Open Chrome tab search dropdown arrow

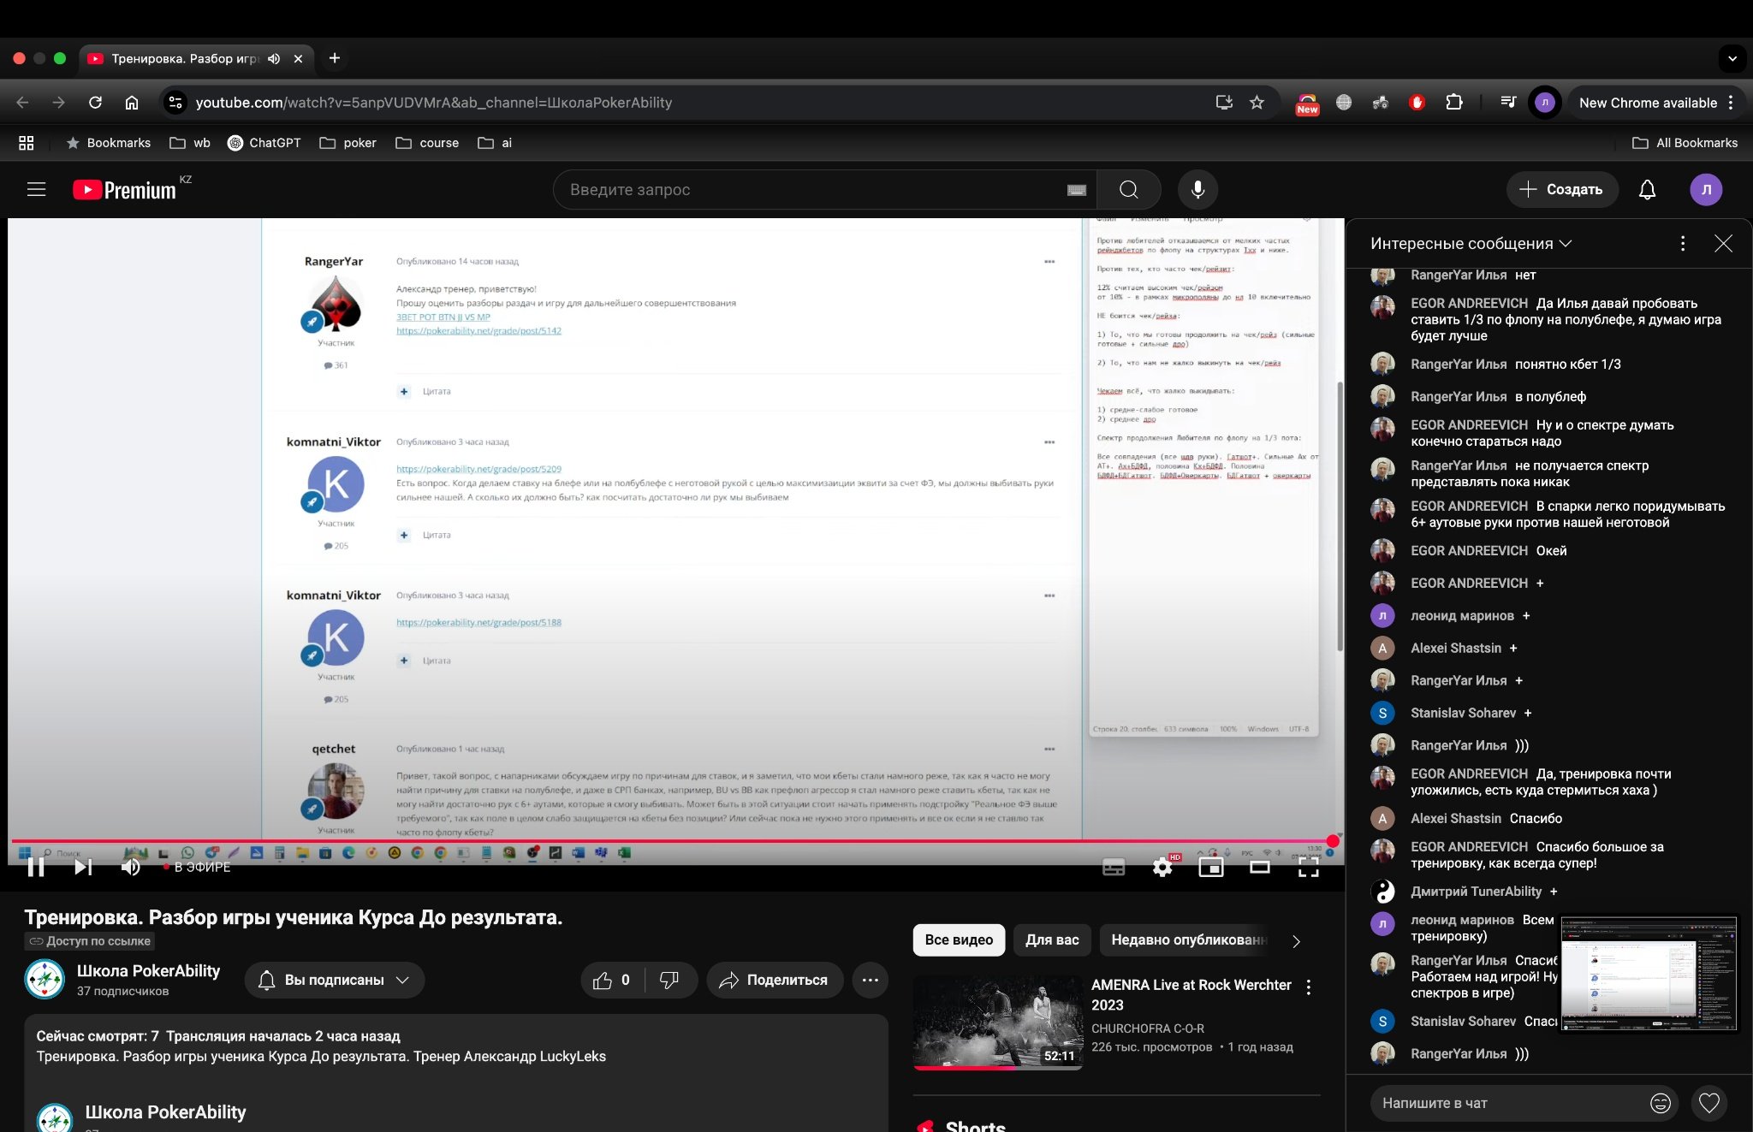click(x=1732, y=59)
